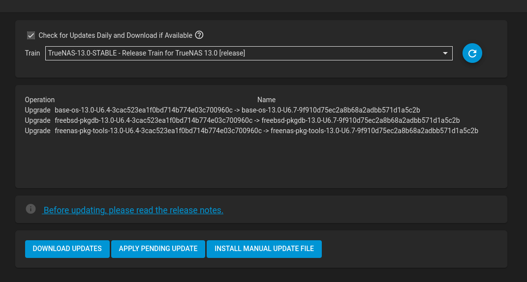Click the 'Train' field label
The width and height of the screenshot is (527, 282).
click(x=32, y=53)
